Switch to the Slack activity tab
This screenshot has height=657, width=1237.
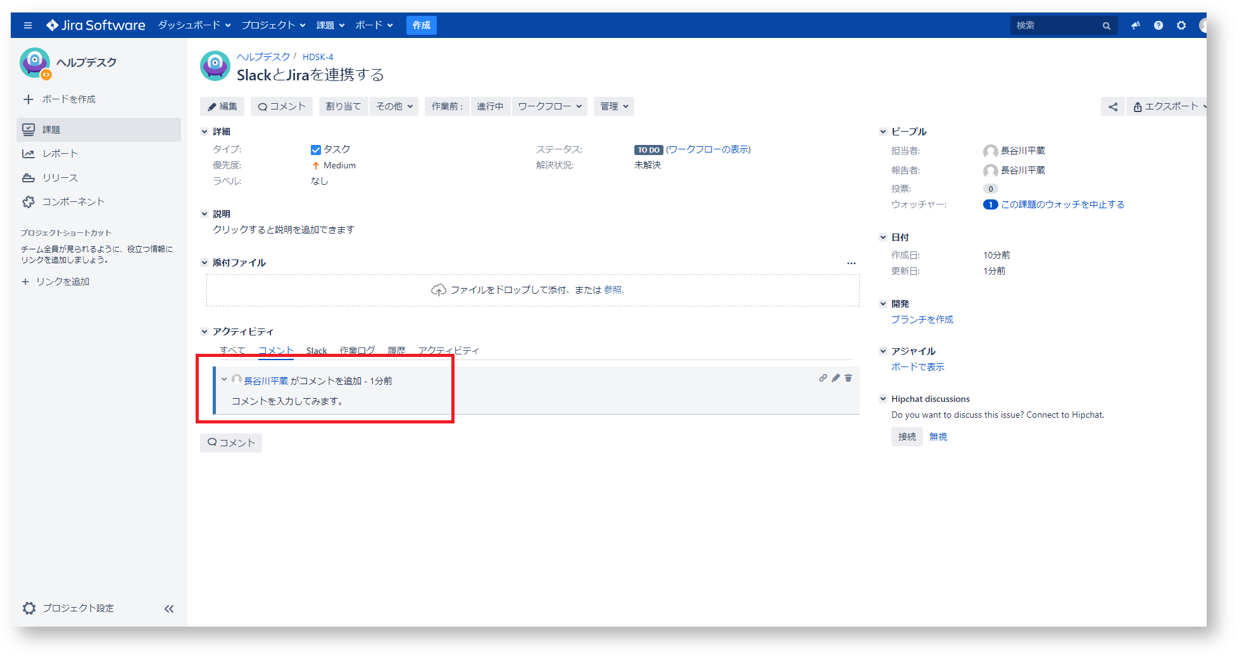[317, 351]
